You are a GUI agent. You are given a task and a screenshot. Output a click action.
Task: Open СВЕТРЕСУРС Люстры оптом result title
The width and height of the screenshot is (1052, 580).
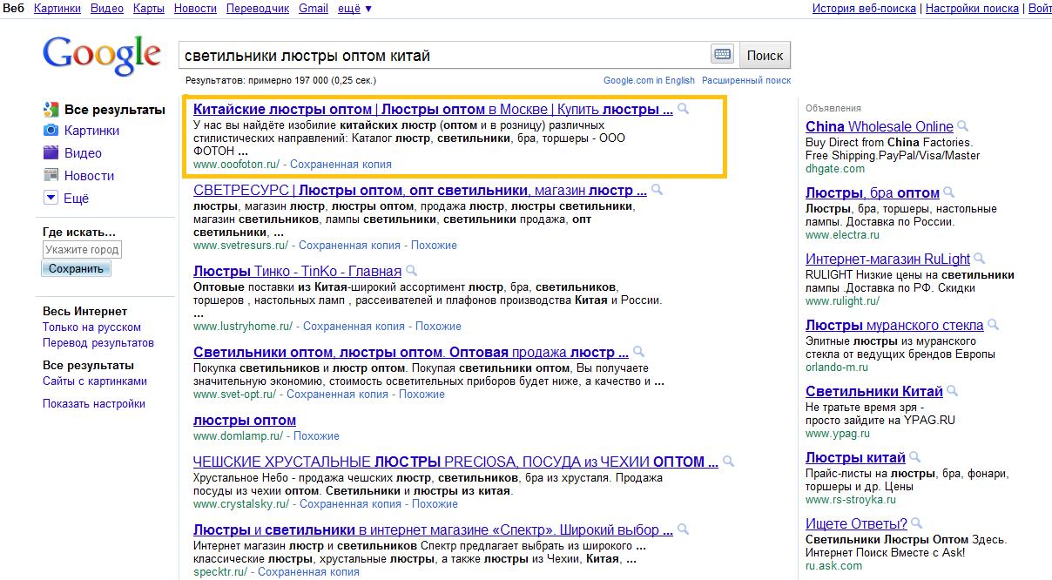[x=420, y=191]
